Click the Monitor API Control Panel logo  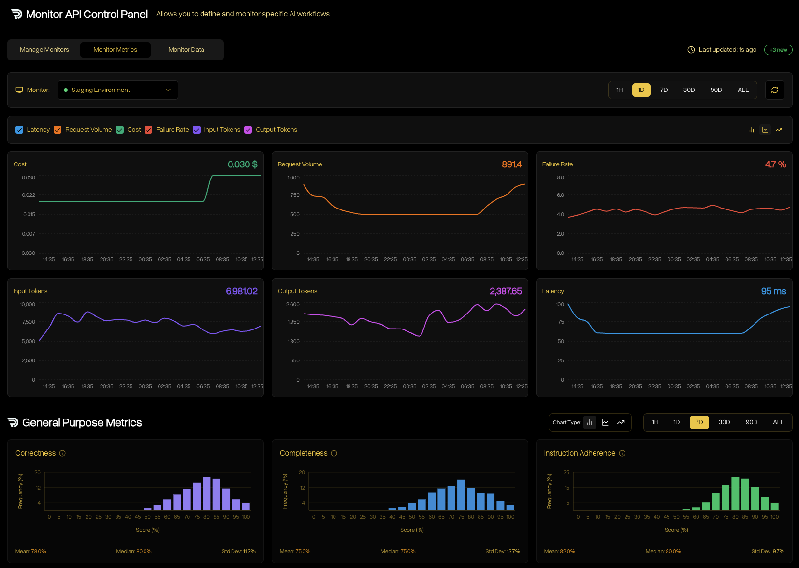click(16, 14)
